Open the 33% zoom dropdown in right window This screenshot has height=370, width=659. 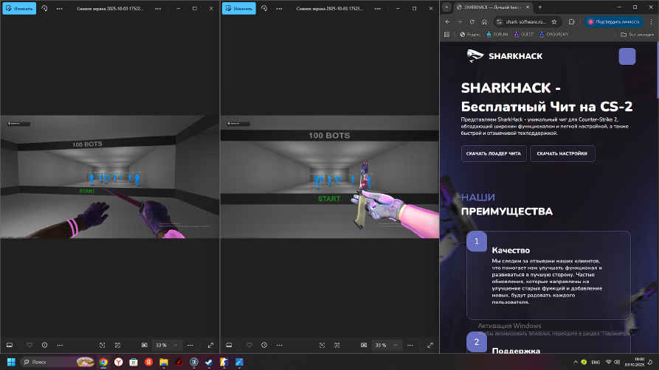click(x=381, y=345)
